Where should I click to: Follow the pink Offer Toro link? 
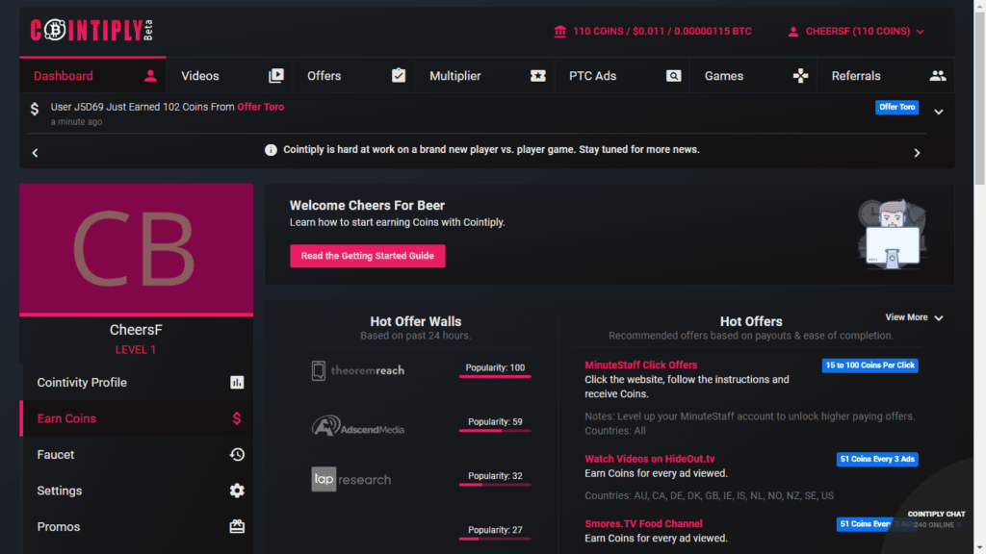point(260,107)
